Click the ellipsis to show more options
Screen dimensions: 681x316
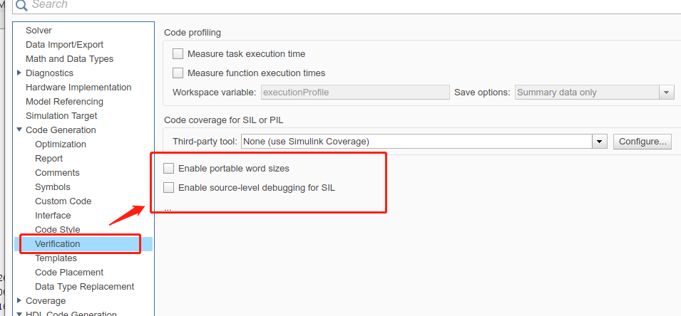(168, 209)
